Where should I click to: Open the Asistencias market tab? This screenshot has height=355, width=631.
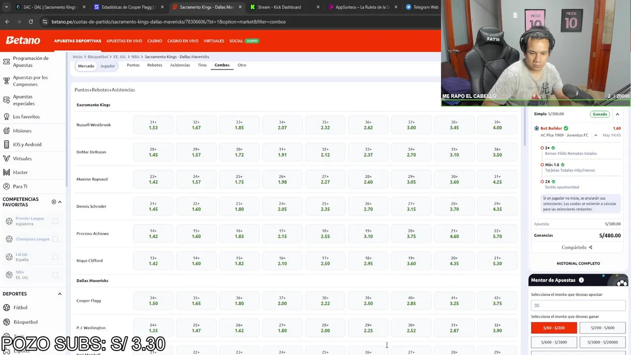(x=180, y=65)
